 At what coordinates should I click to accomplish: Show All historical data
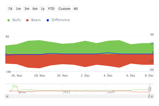pos(75,9)
